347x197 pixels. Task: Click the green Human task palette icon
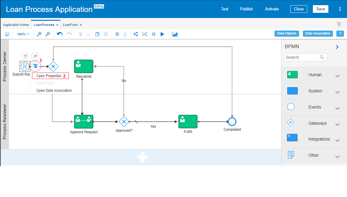[292, 75]
